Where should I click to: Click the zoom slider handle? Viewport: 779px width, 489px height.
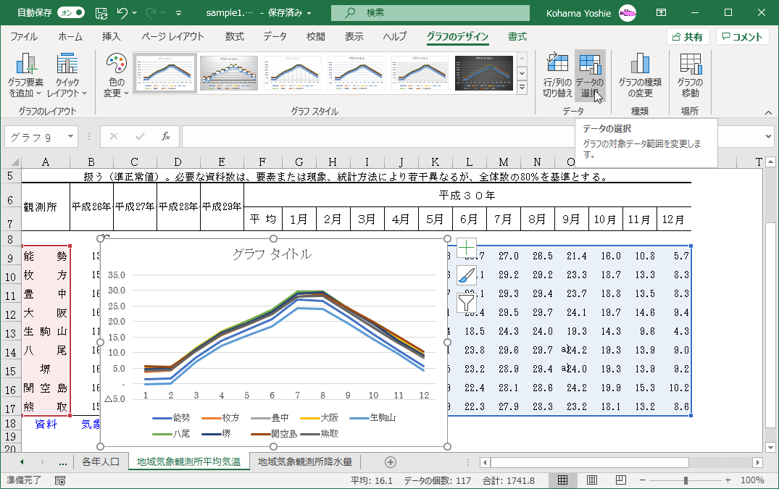click(x=686, y=480)
